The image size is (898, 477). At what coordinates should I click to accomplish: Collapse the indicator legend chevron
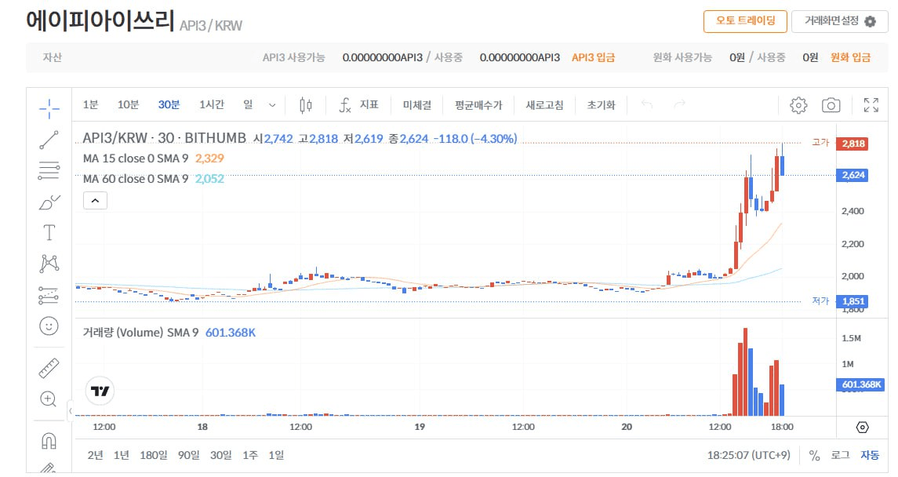[x=95, y=200]
